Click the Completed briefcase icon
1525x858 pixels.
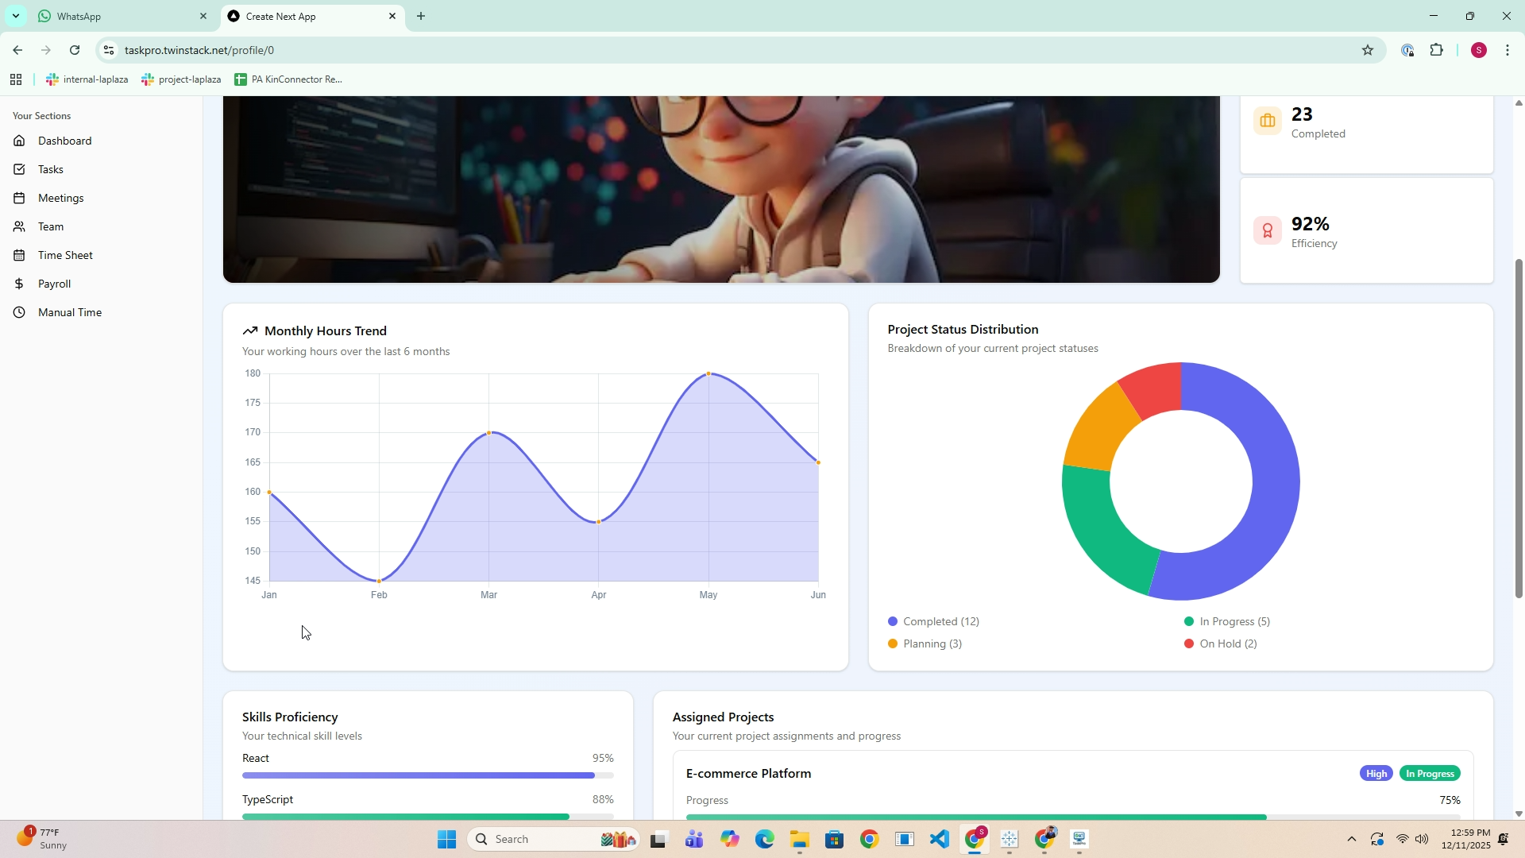click(x=1267, y=122)
